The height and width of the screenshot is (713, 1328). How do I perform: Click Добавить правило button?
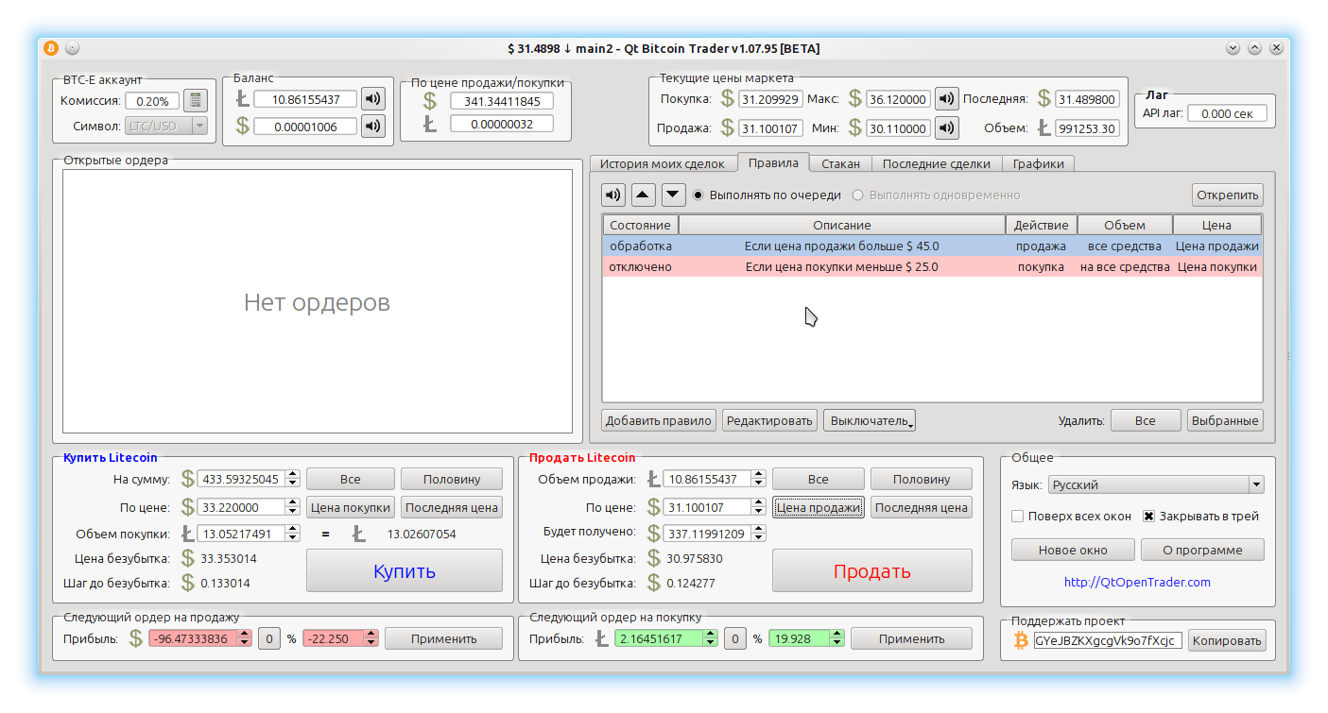click(x=659, y=420)
